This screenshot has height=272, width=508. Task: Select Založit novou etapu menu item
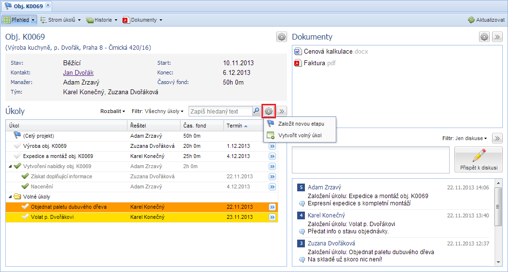[x=301, y=124]
